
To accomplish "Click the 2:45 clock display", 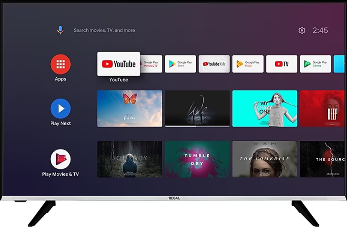I will 320,30.
